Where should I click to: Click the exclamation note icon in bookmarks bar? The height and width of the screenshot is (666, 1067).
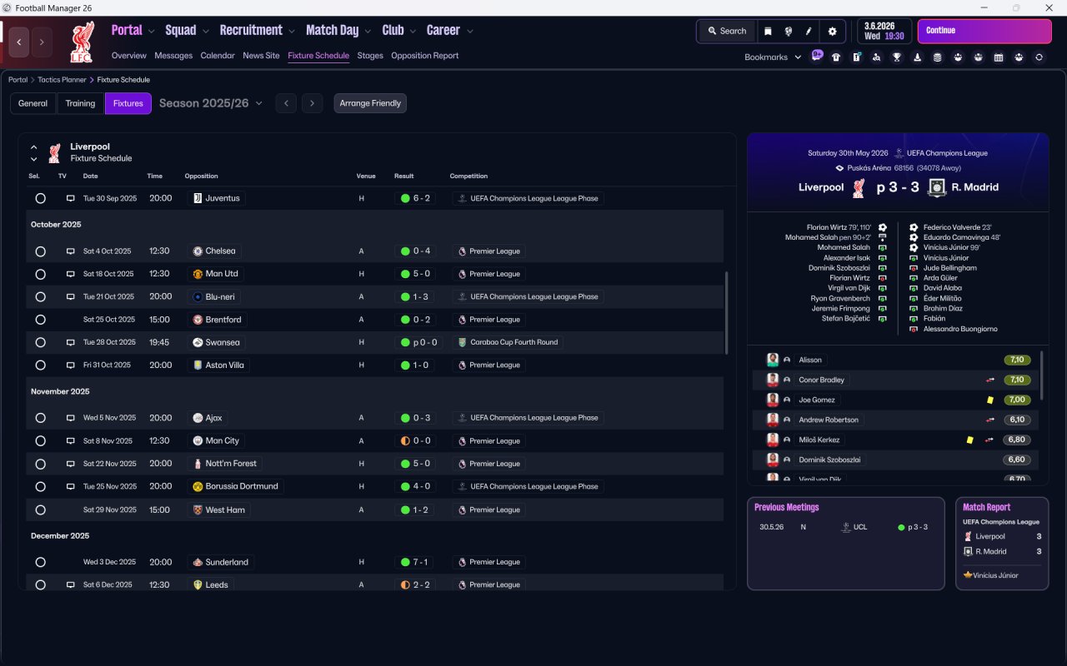856,57
